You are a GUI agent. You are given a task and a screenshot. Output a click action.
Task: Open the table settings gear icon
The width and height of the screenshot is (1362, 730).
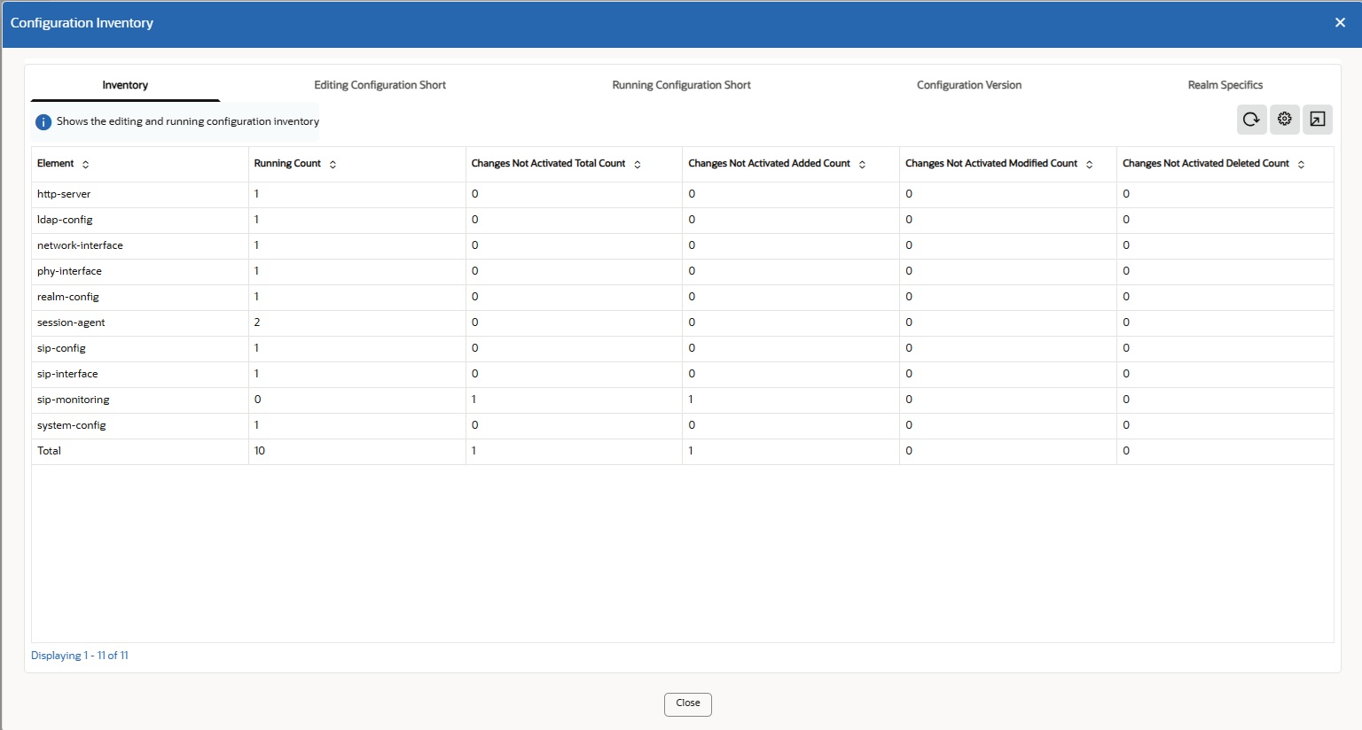1284,119
